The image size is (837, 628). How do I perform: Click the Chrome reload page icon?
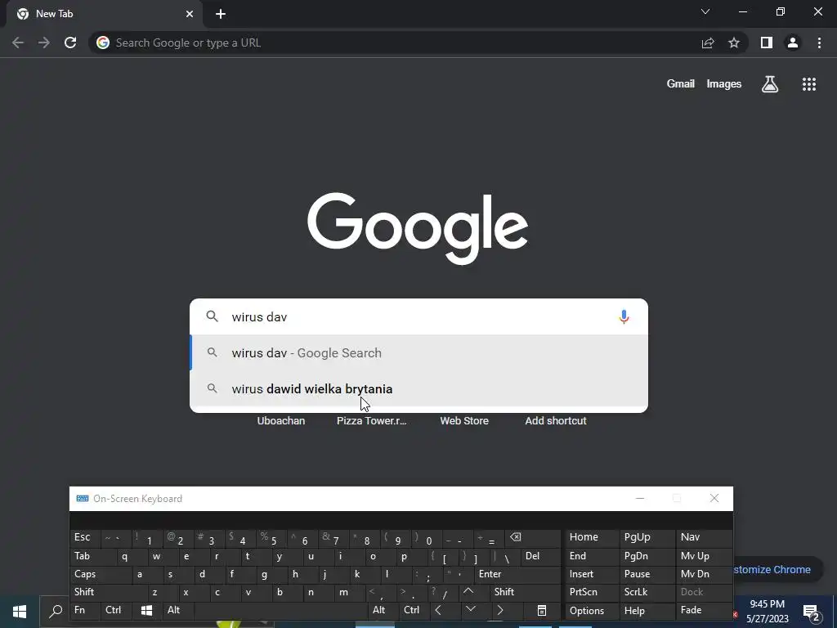tap(70, 43)
